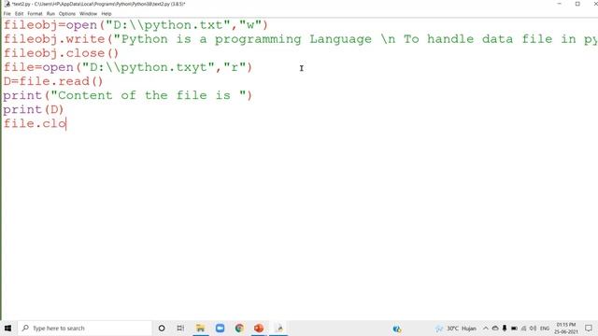Open PowerPoint from taskbar
598x336 pixels.
[259, 328]
